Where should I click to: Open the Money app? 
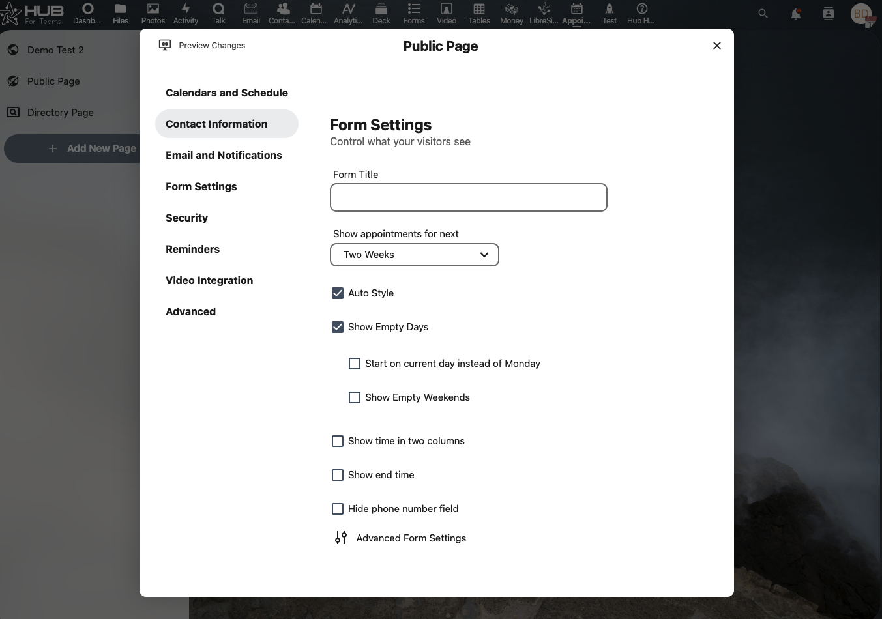click(512, 13)
